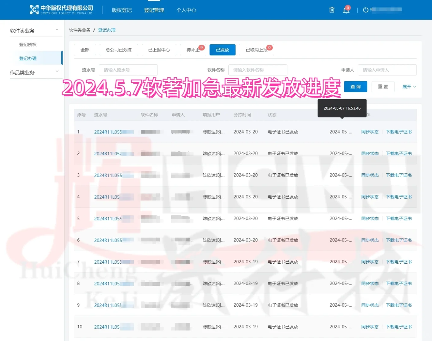Select the 总公司已分拣 tab
The width and height of the screenshot is (432, 341).
[119, 50]
